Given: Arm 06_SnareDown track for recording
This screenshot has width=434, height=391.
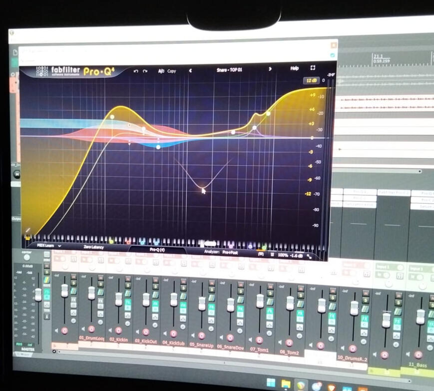Looking at the screenshot, I should pos(230,338).
